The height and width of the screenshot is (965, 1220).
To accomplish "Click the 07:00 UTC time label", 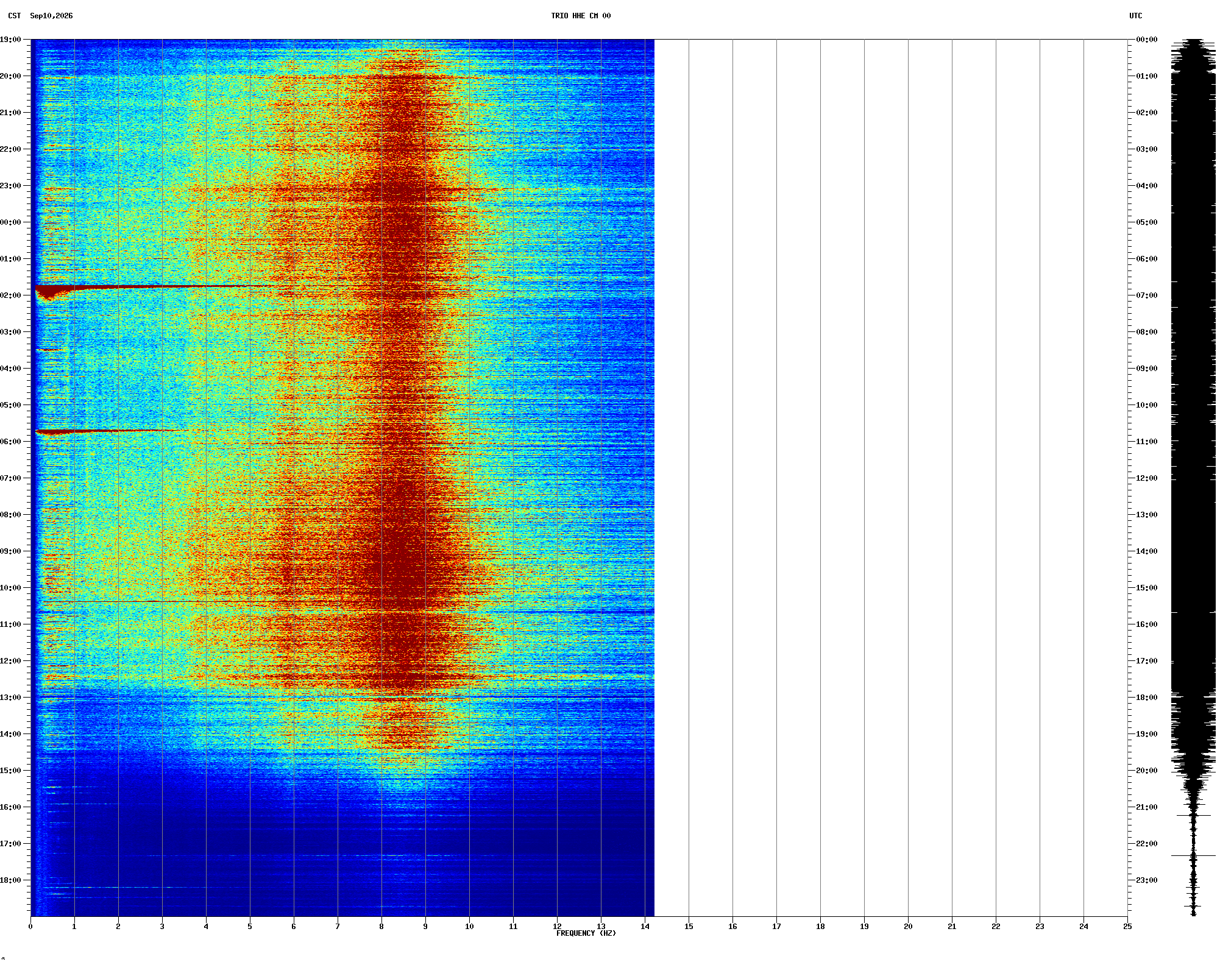I will coord(1146,295).
